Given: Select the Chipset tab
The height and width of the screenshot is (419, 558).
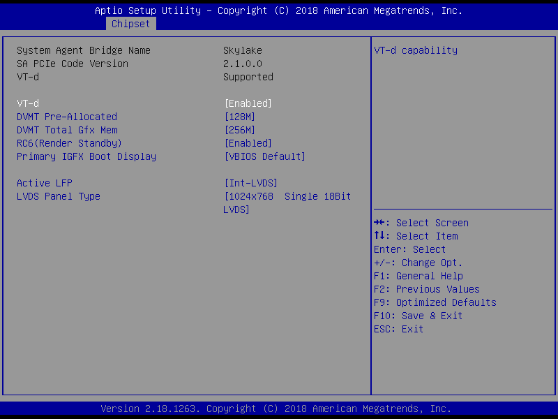Looking at the screenshot, I should click(130, 24).
